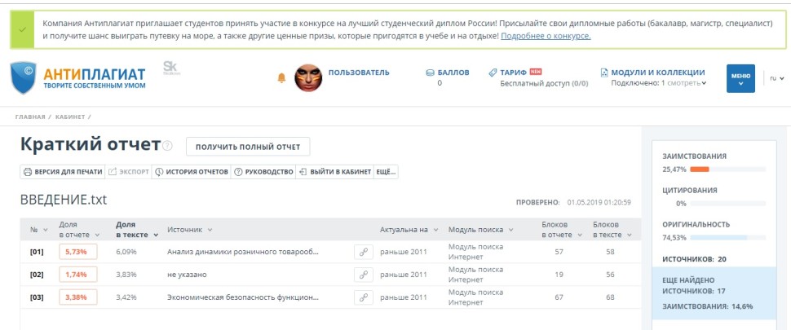Open source Экономическая безопасность функцион...
Image resolution: width=791 pixels, height=330 pixels.
(x=243, y=297)
